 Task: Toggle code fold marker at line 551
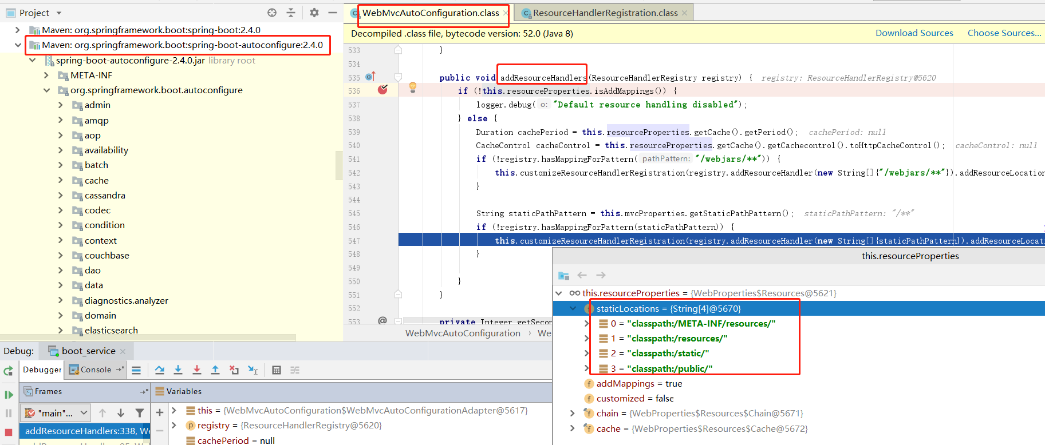tap(398, 295)
